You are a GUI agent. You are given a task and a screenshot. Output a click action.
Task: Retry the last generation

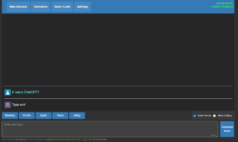77,115
